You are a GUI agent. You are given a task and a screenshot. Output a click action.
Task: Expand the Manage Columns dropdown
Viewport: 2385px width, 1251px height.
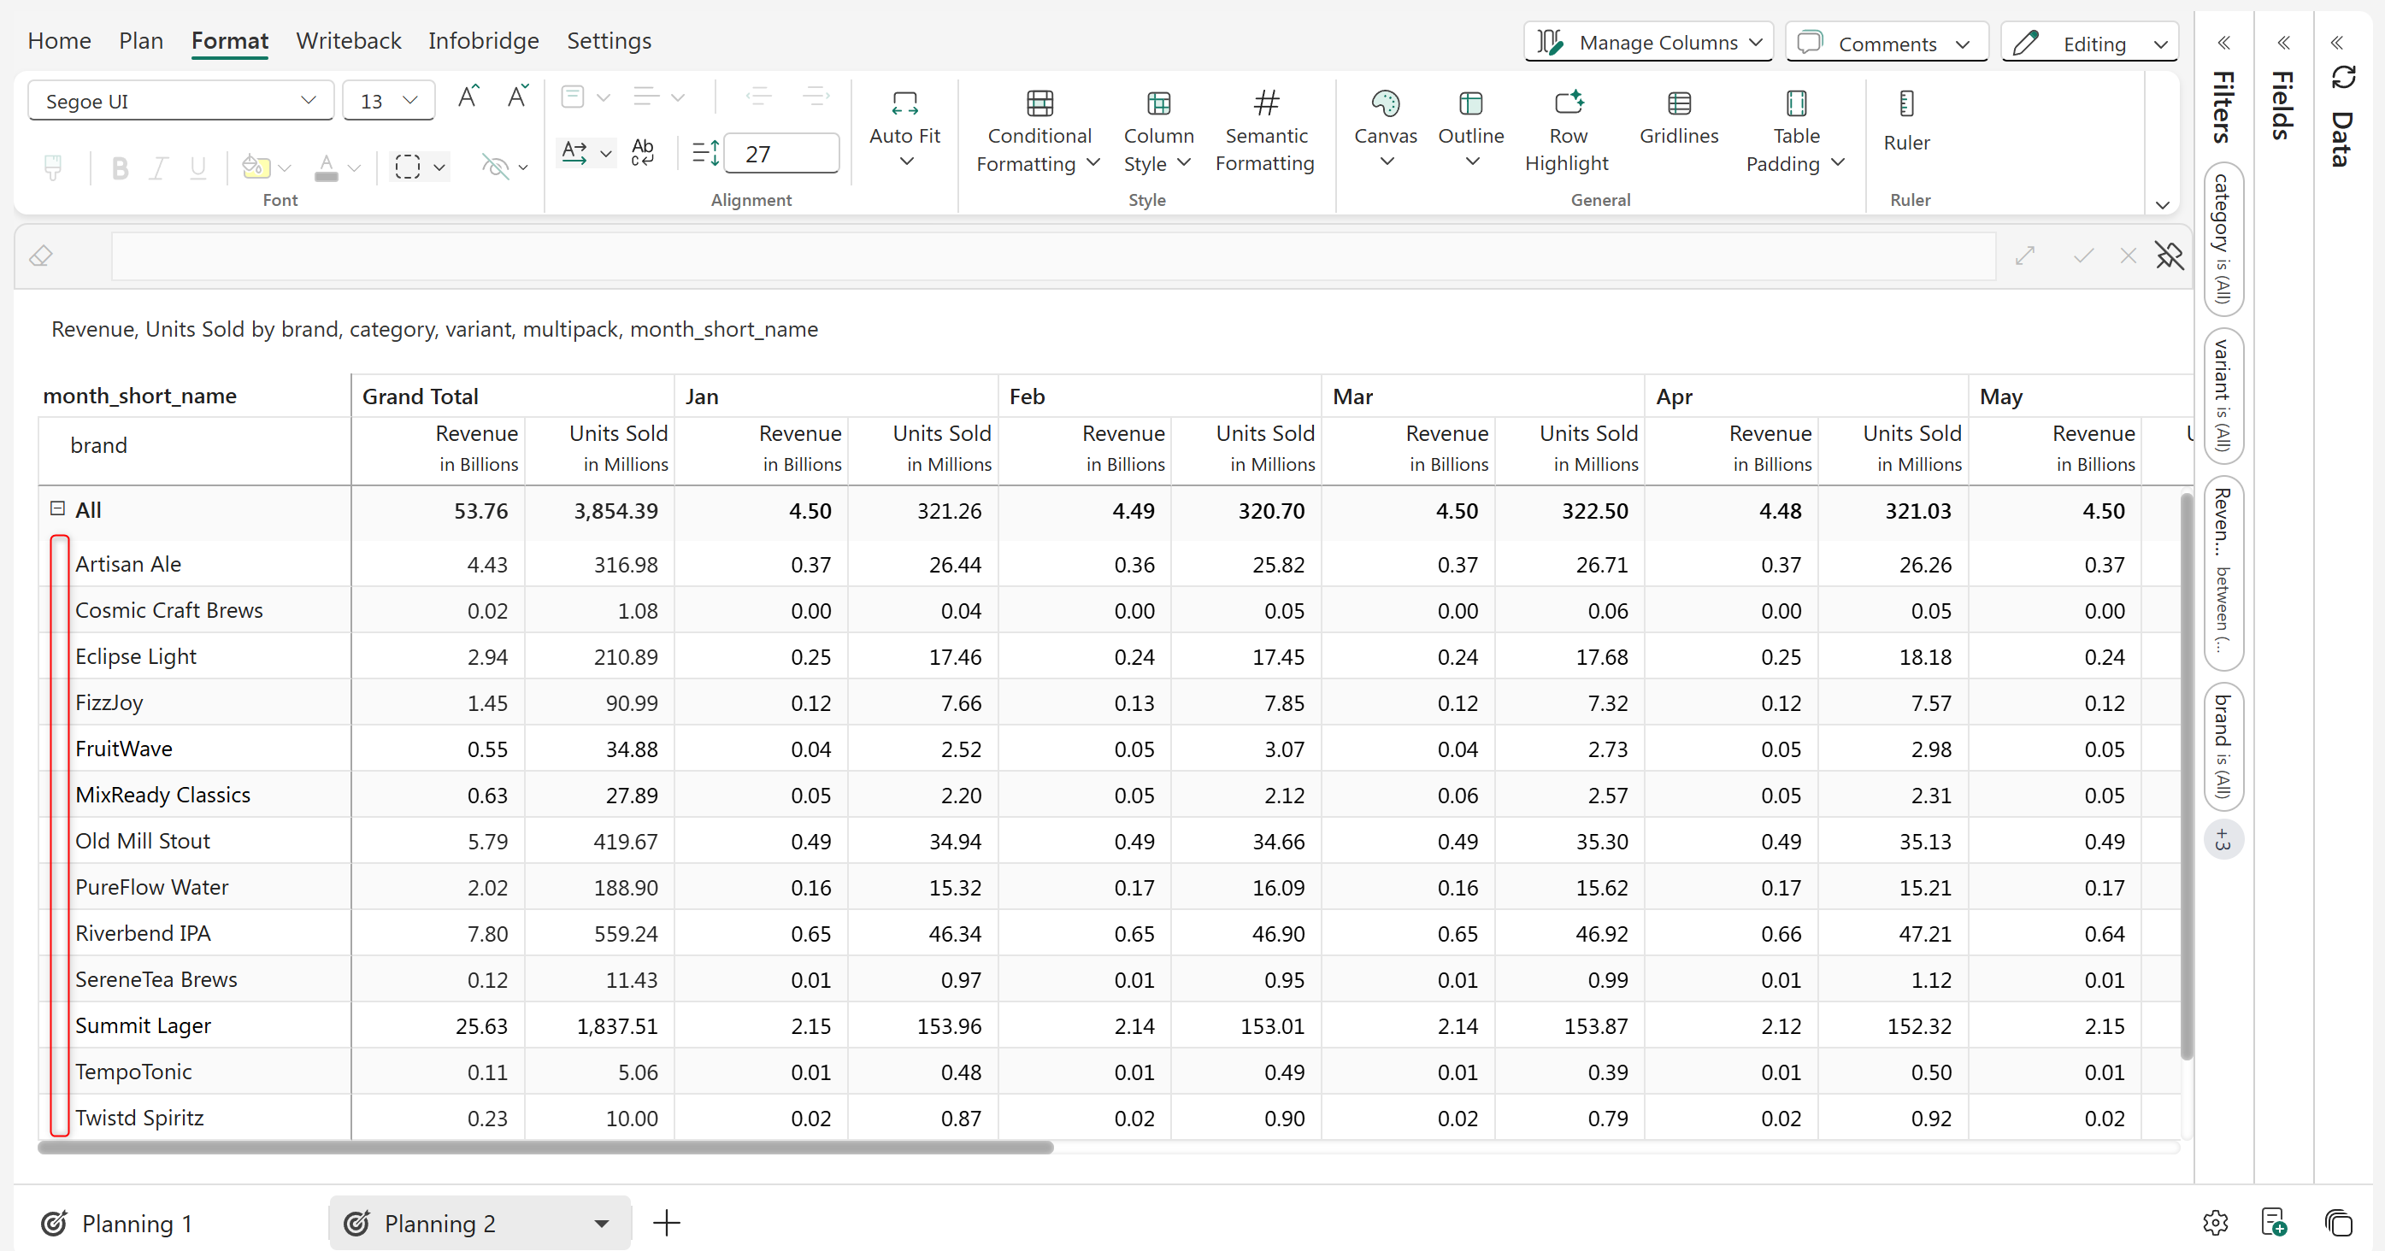(x=1648, y=43)
